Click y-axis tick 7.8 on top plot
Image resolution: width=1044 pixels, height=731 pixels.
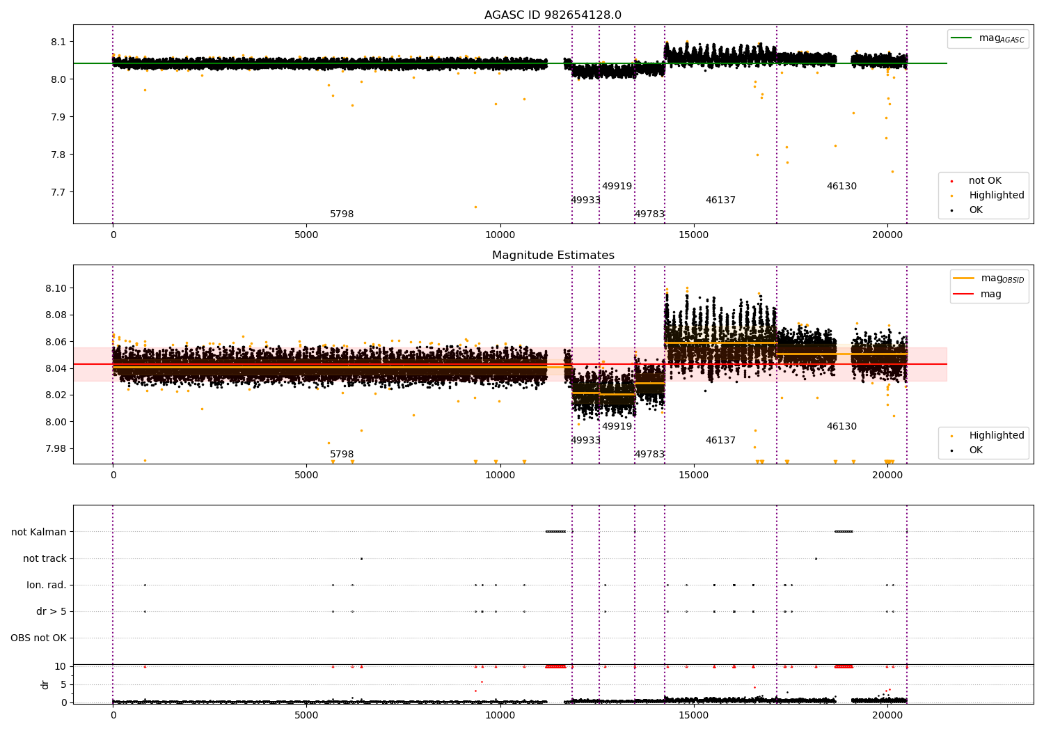click(58, 155)
